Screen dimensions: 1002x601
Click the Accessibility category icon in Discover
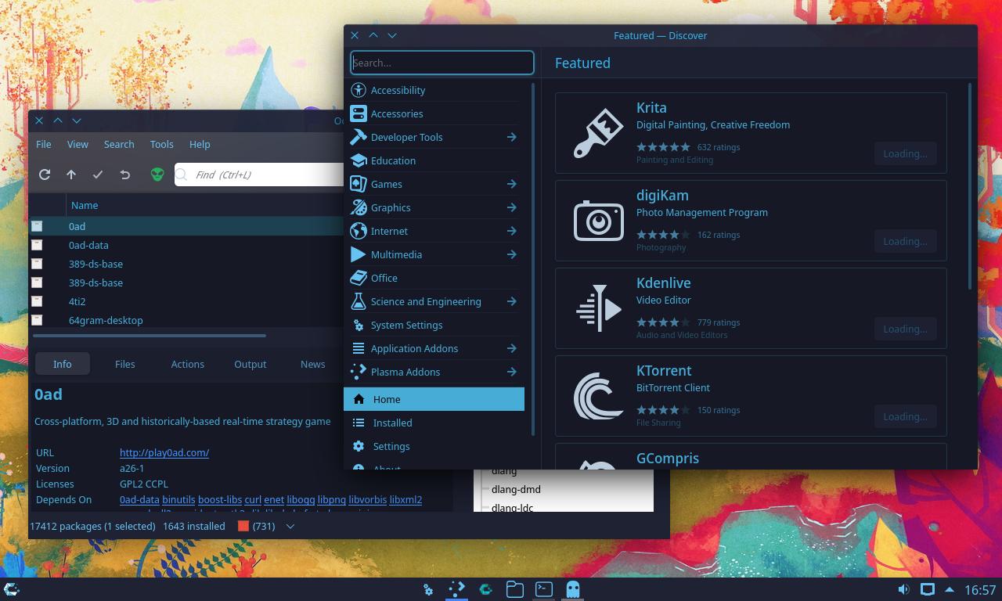click(359, 90)
